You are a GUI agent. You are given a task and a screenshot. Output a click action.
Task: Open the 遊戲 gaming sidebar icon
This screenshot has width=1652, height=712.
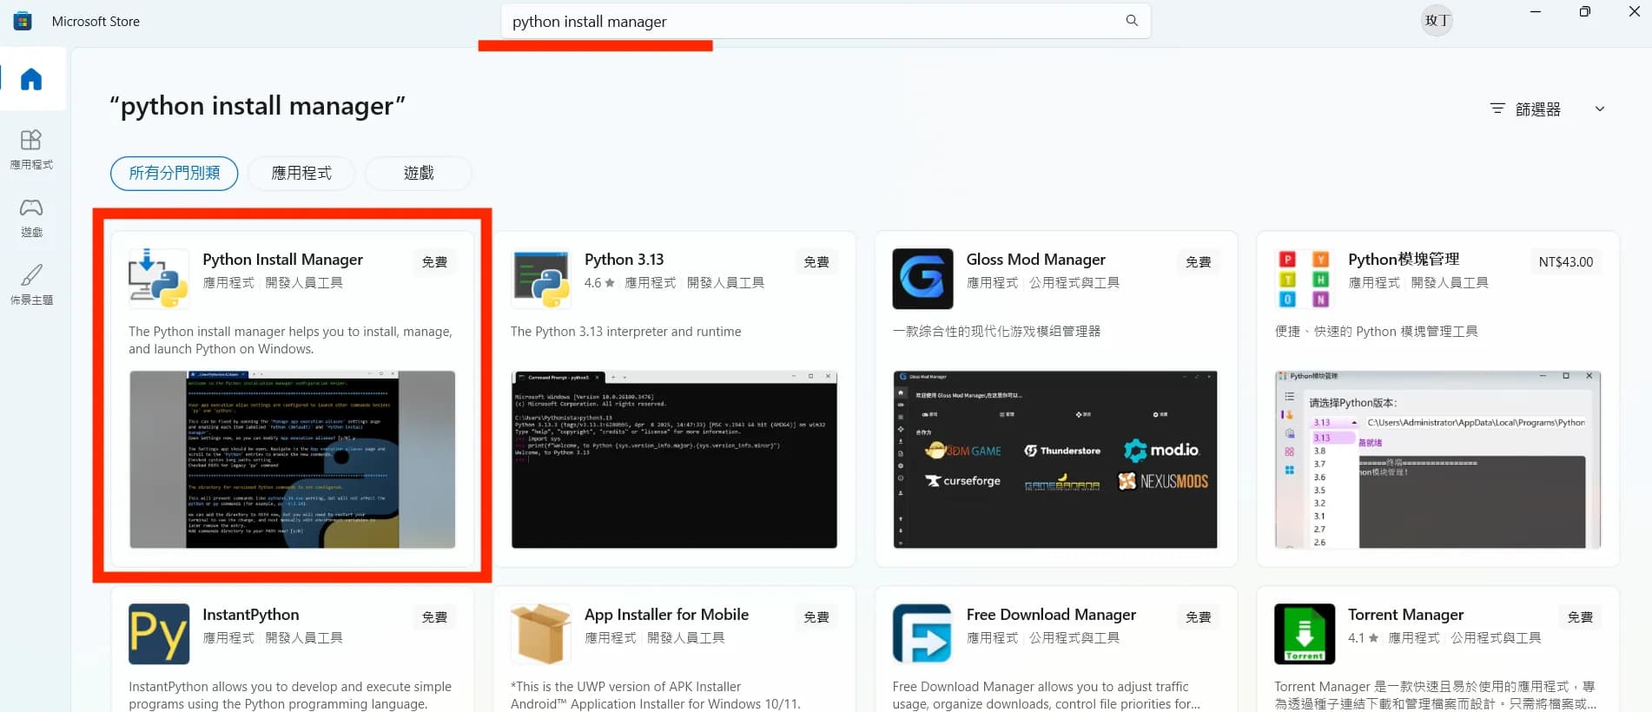click(31, 217)
